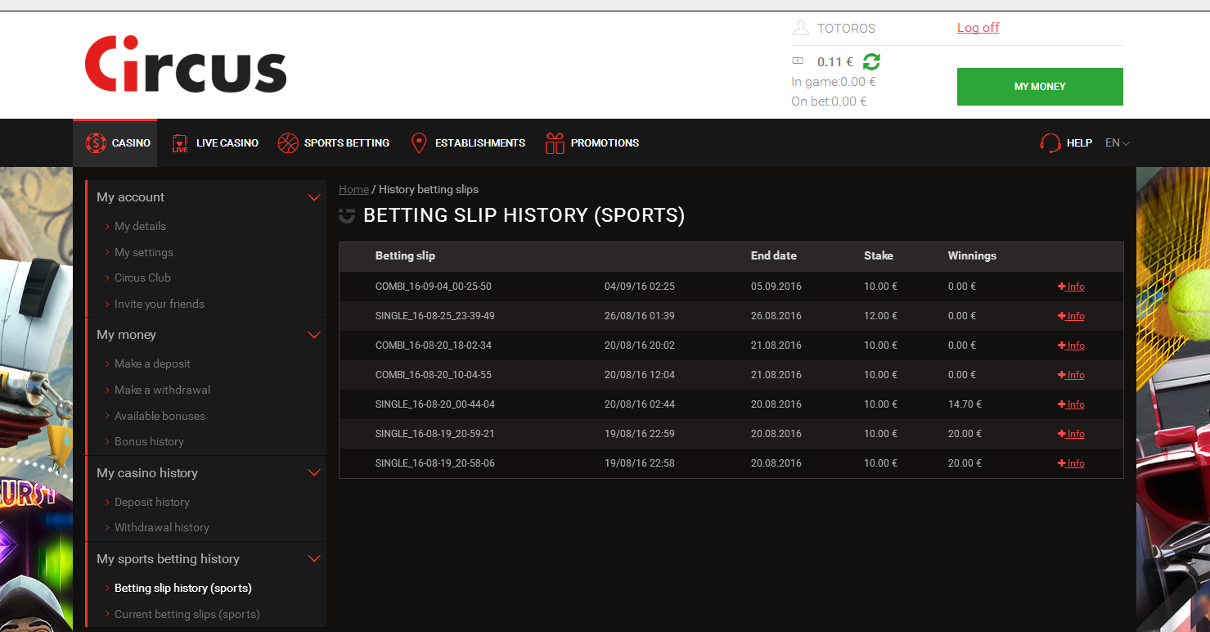Open the EN language dropdown
This screenshot has height=632, width=1210.
tap(1117, 143)
